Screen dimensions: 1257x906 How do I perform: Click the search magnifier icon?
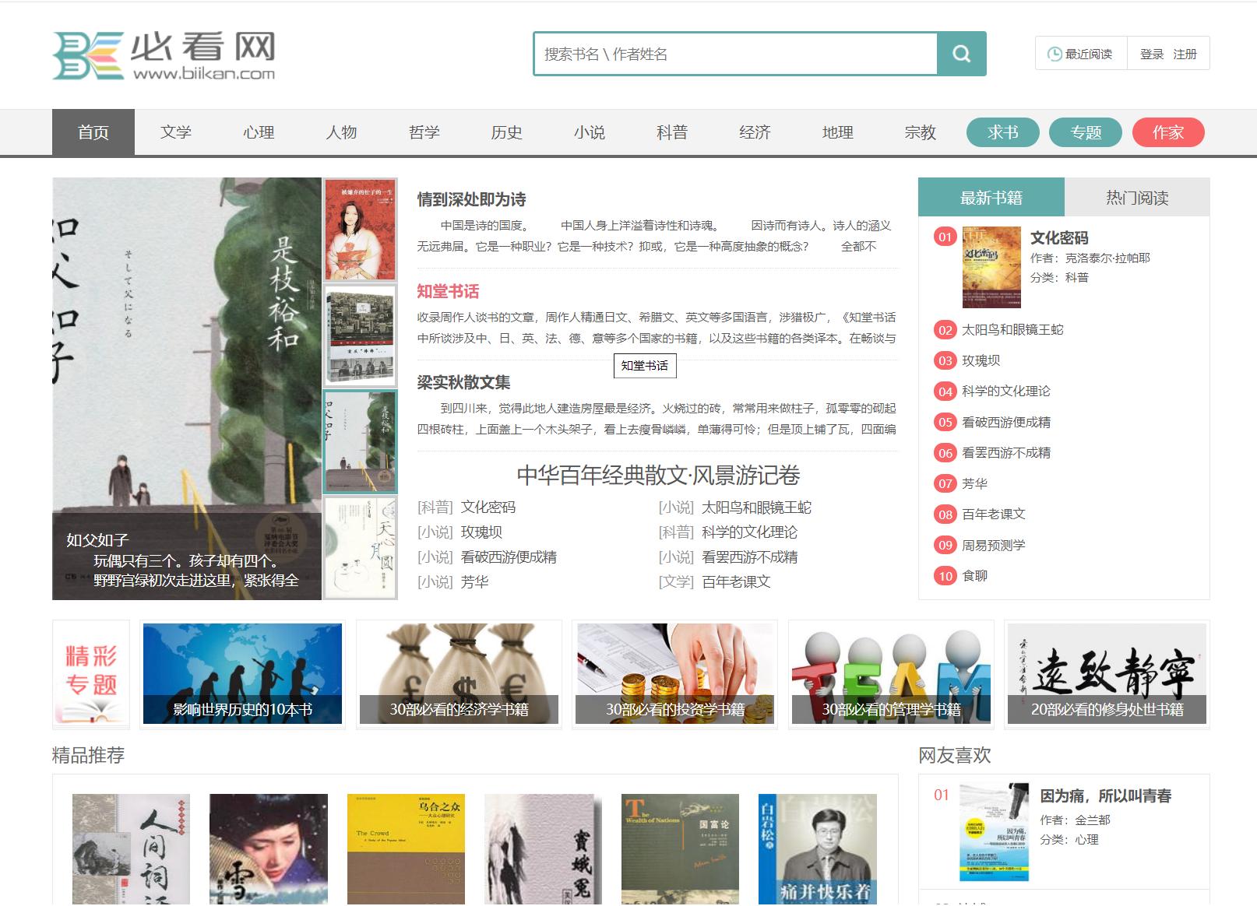point(962,54)
